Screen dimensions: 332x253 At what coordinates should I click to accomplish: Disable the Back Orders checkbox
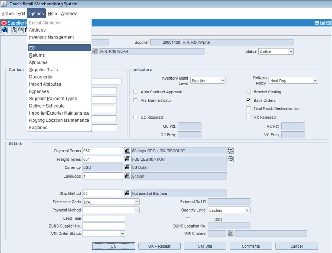[249, 100]
